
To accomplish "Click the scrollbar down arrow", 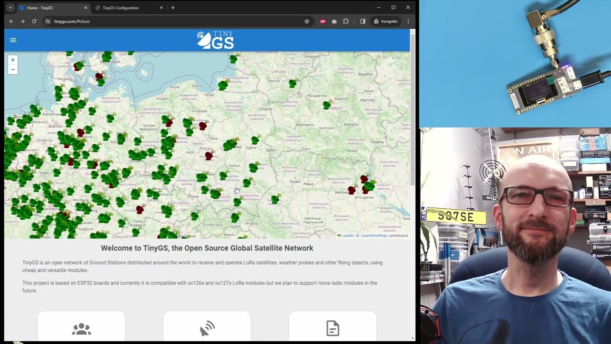I will pos(412,338).
